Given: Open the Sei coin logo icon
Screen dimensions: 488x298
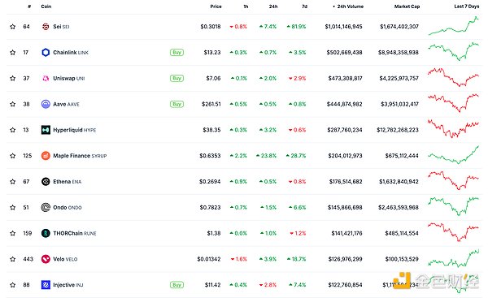Looking at the screenshot, I should point(46,27).
